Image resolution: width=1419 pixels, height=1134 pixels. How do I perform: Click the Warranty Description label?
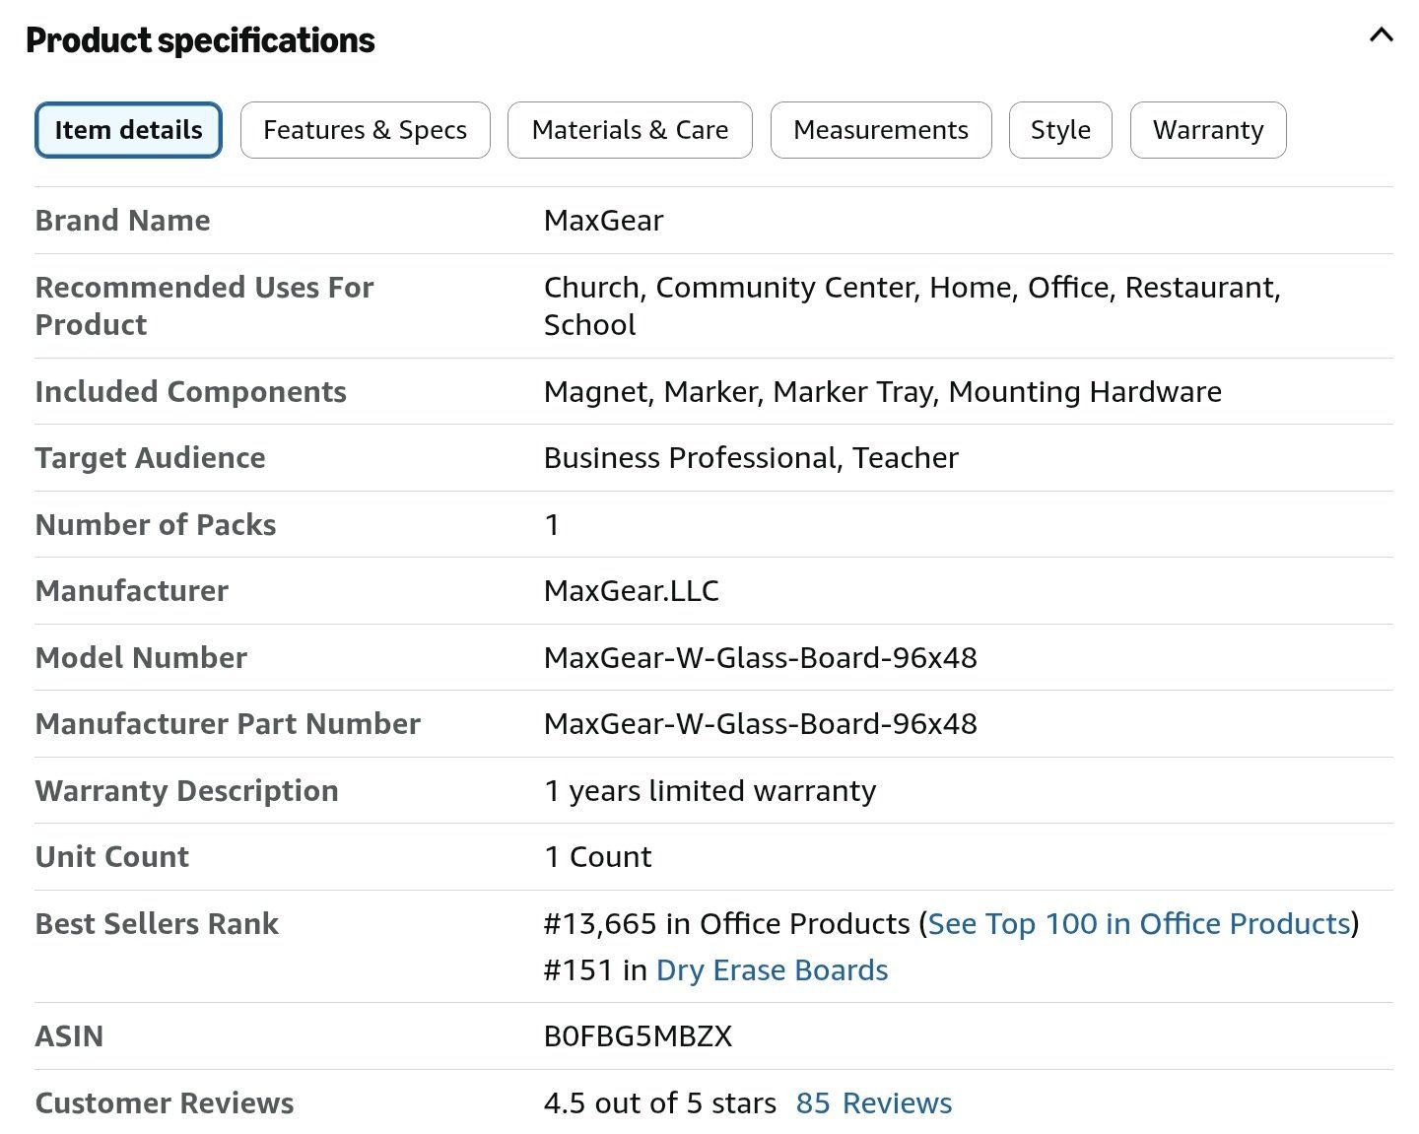click(187, 791)
